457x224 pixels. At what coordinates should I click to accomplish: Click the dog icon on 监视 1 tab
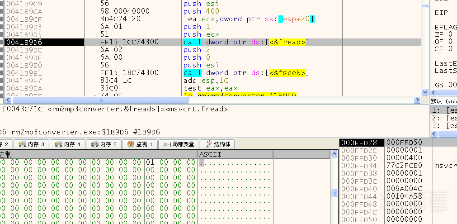[131, 144]
